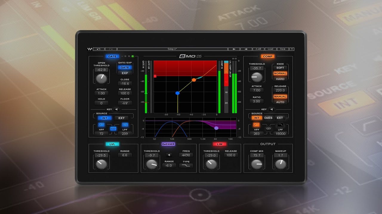This screenshot has width=382, height=214.
Task: Toggle the DeESSER section on/off
Action: [168, 144]
